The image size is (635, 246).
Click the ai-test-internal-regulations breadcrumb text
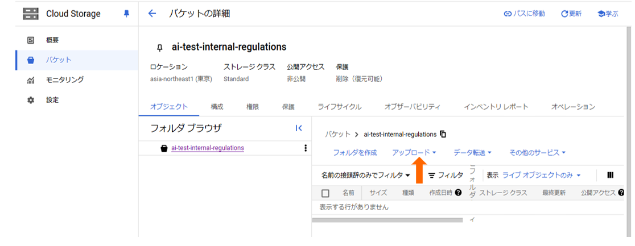pyautogui.click(x=400, y=134)
